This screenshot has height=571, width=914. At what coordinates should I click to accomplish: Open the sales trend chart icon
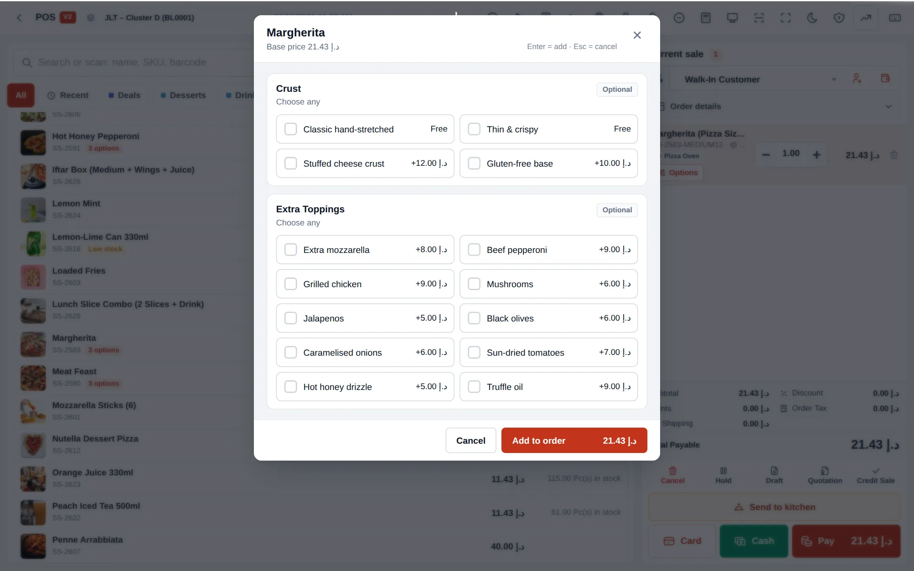pos(865,18)
